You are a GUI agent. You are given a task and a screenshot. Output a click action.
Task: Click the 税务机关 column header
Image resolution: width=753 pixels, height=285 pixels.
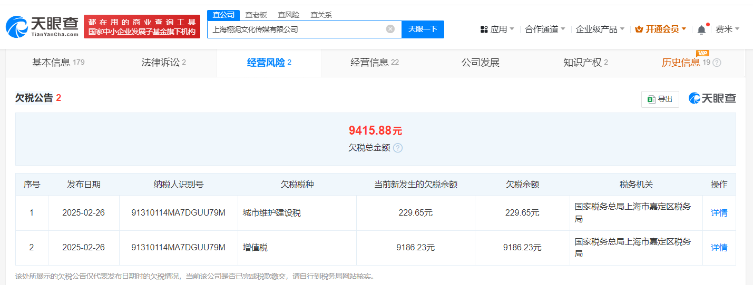(636, 185)
